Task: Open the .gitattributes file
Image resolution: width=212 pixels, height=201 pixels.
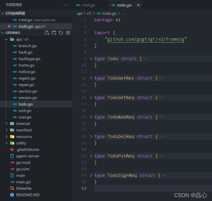Action: [x=36, y=149]
